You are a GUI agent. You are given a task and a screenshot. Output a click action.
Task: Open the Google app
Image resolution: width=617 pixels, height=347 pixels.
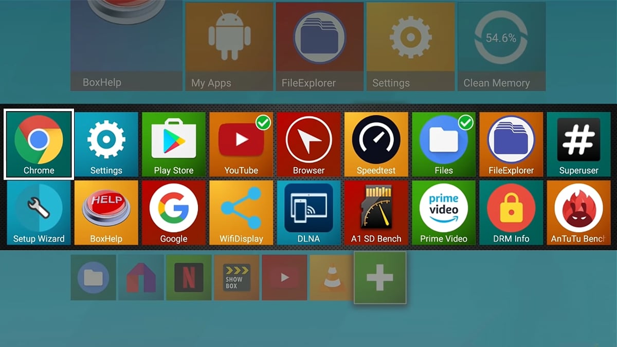174,213
